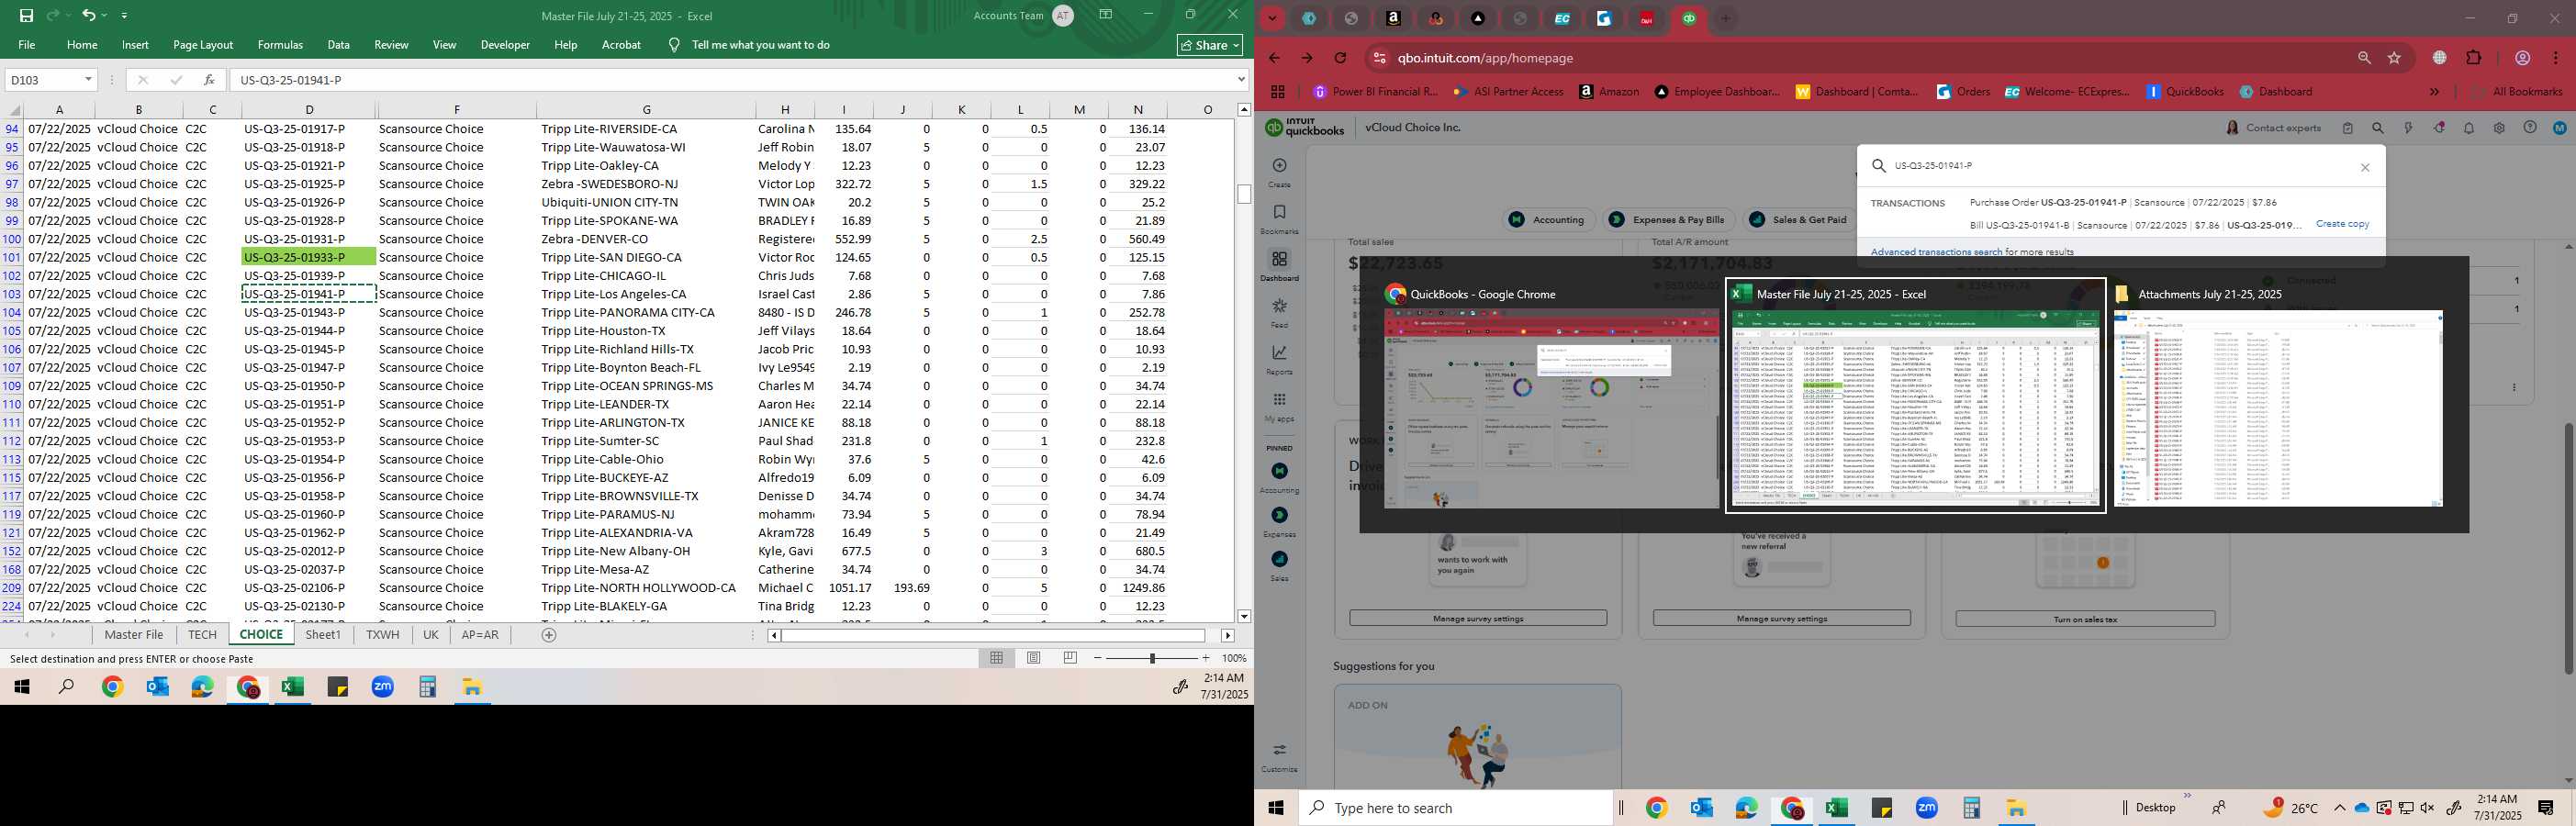Click the Insert Function fx icon
2576x826 pixels.
click(208, 80)
